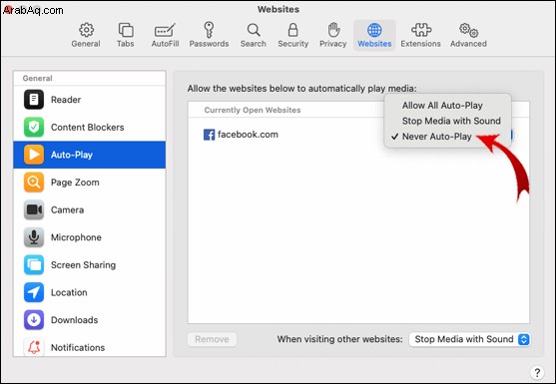Open the AutoFill preferences icon
Screen dimensions: 556x384
165,31
